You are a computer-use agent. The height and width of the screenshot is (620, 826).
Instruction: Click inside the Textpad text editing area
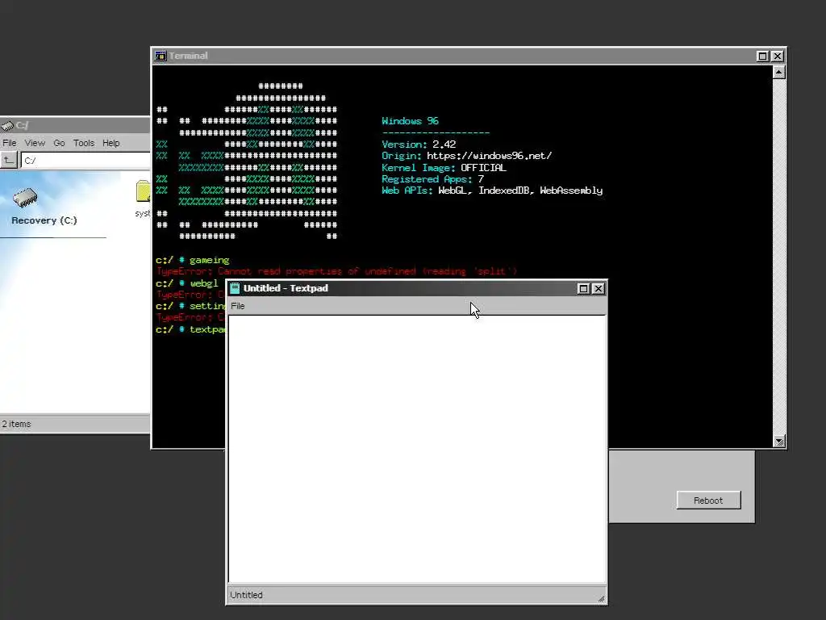tap(417, 449)
